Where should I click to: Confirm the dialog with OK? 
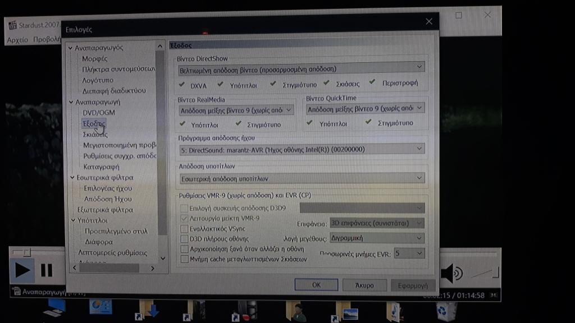tap(317, 285)
